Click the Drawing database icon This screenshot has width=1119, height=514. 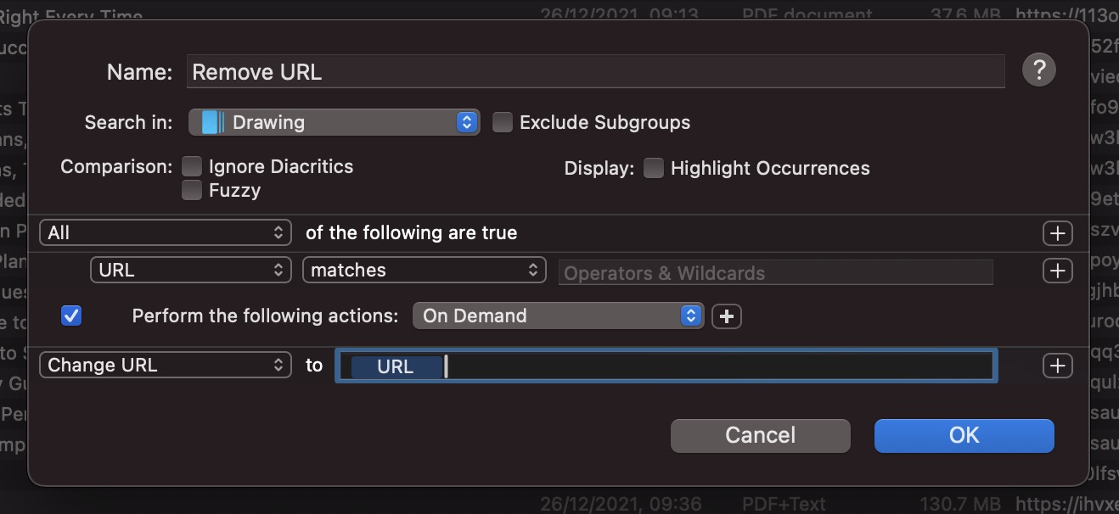coord(211,122)
